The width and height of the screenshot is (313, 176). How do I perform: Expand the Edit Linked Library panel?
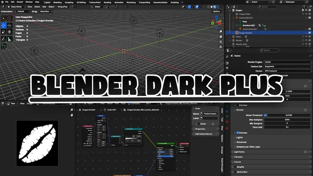[205, 134]
